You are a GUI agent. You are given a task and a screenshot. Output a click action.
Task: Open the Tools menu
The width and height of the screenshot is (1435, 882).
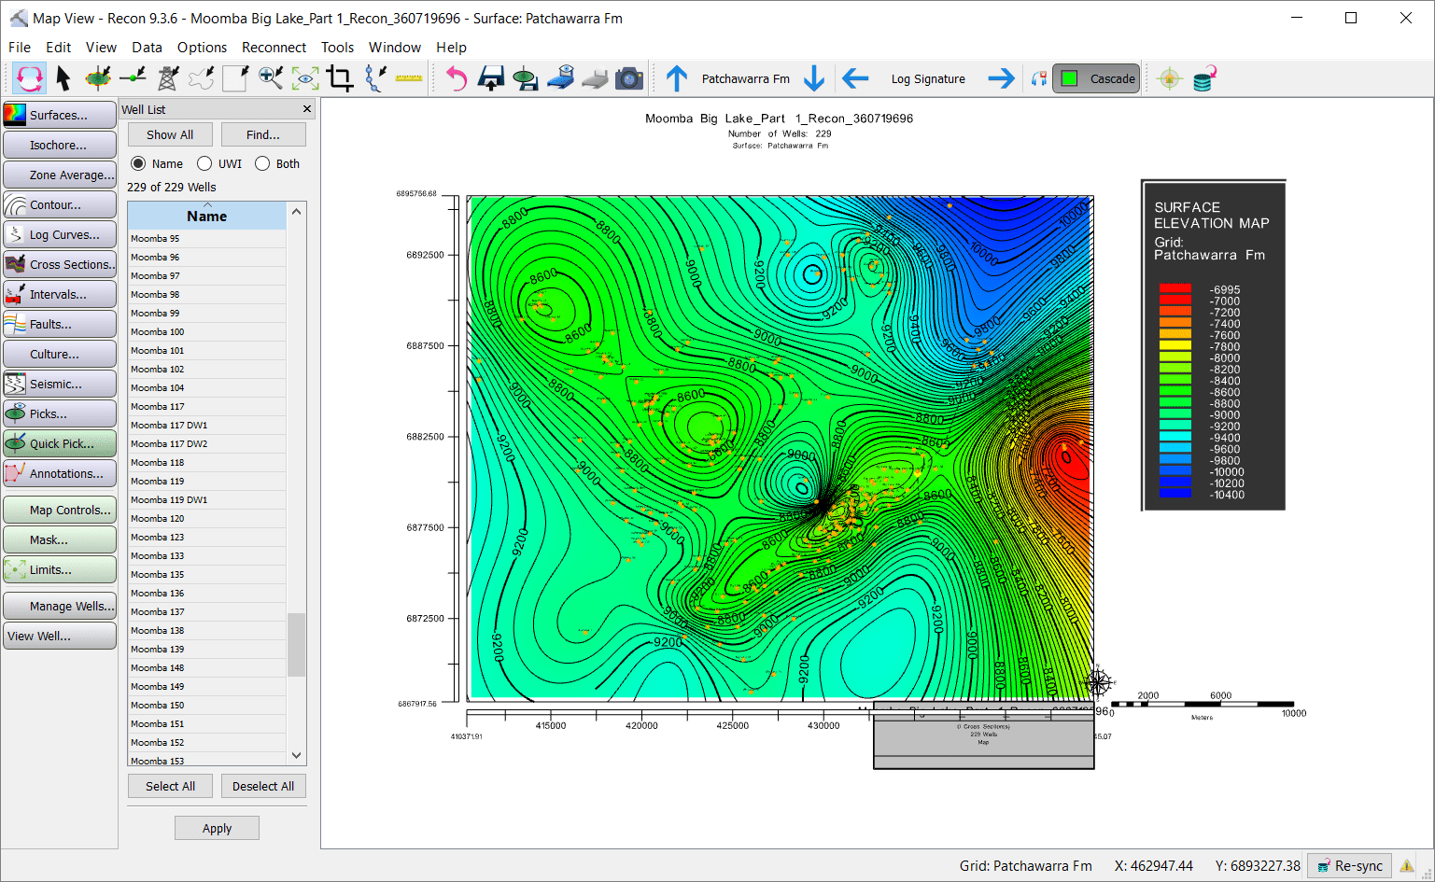click(x=337, y=48)
